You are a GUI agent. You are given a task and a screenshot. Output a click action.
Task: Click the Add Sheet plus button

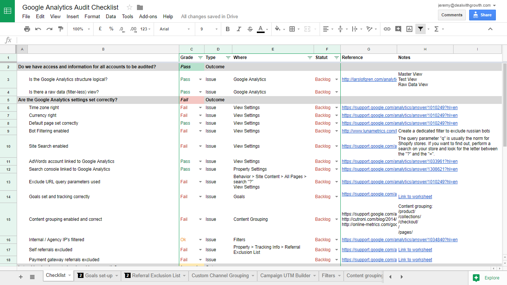pyautogui.click(x=21, y=277)
